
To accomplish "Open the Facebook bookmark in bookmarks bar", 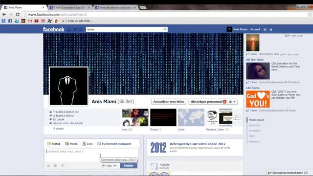I will (x=10, y=21).
